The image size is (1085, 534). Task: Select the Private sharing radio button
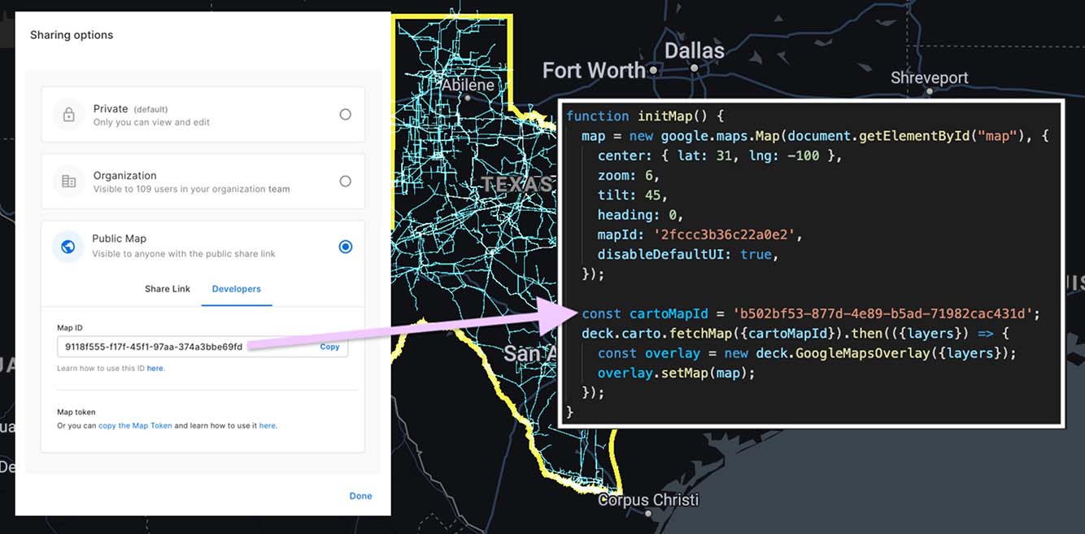[346, 115]
